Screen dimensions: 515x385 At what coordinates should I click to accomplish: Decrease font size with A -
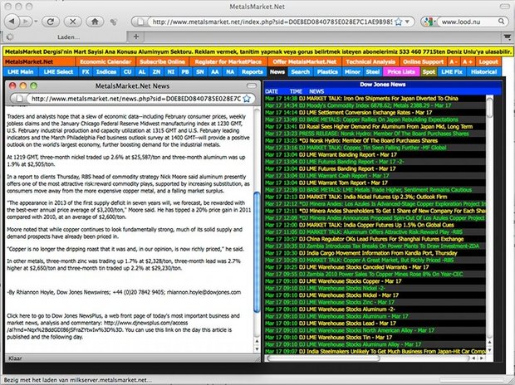pos(454,61)
